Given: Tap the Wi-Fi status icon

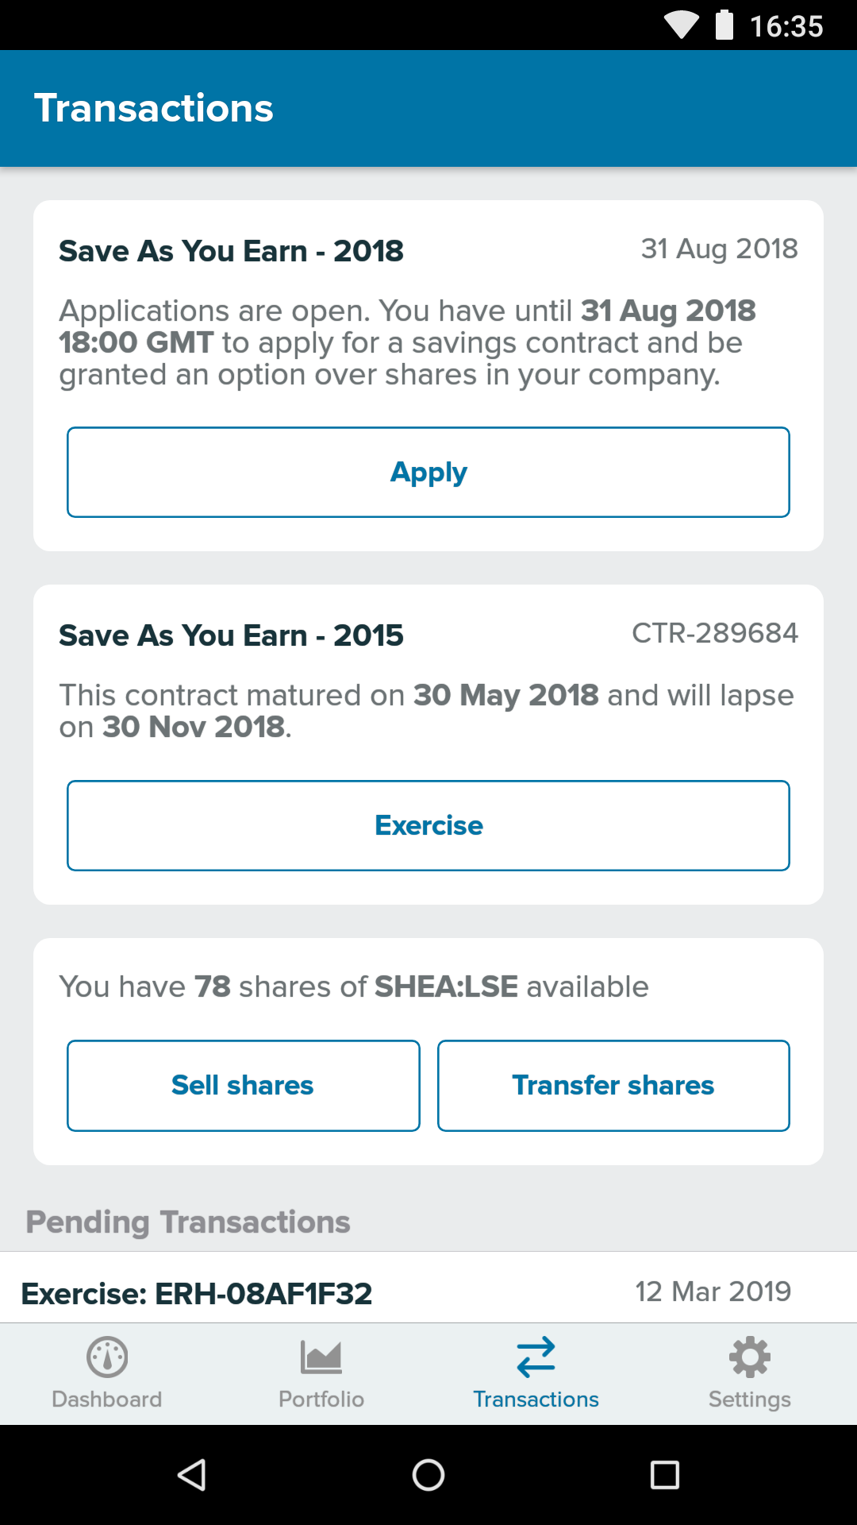Looking at the screenshot, I should click(x=681, y=25).
